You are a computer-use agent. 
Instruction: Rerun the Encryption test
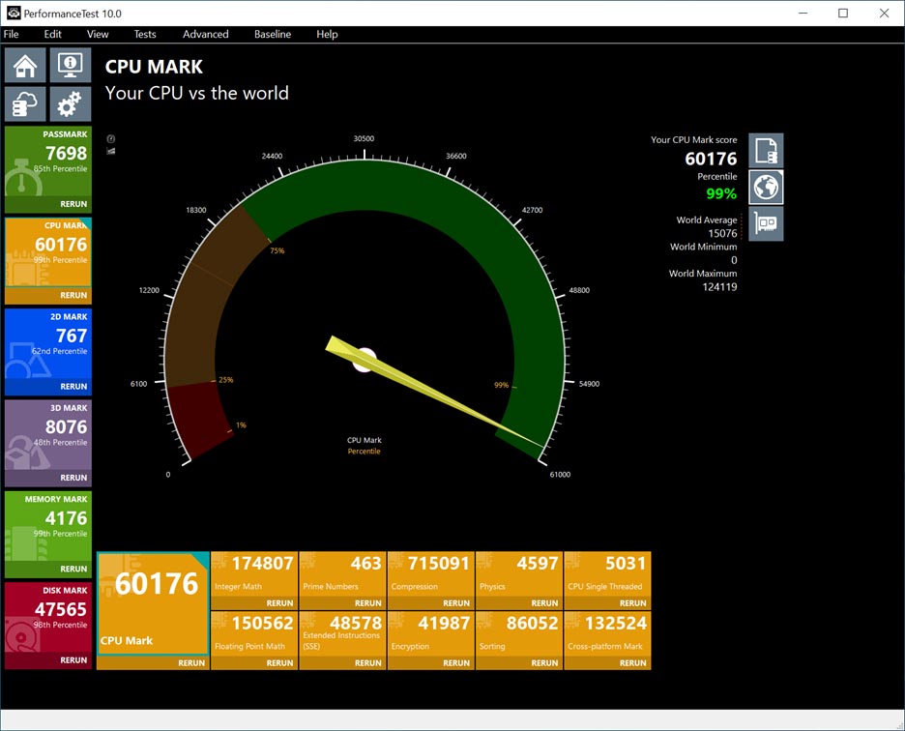tap(456, 663)
